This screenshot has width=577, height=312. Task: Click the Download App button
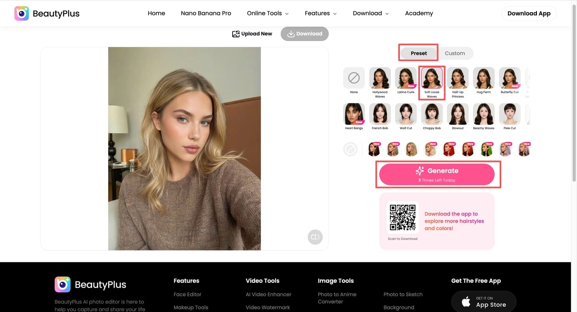tap(528, 13)
